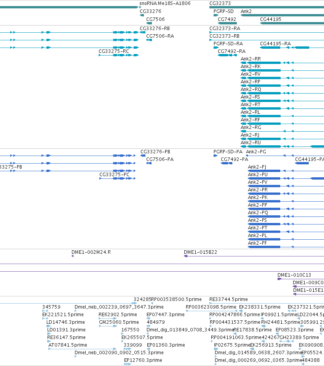Image resolution: width=324 pixels, height=366 pixels.
Task: Click protein Ank2-PP
Action: pyautogui.click(x=257, y=205)
